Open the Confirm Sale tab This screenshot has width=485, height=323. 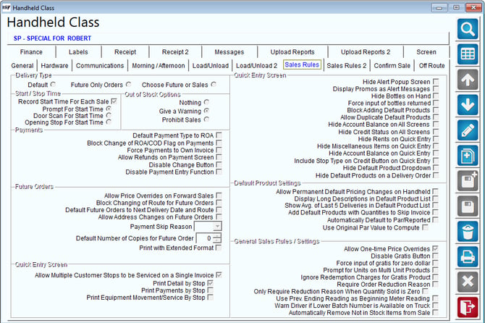(x=392, y=66)
